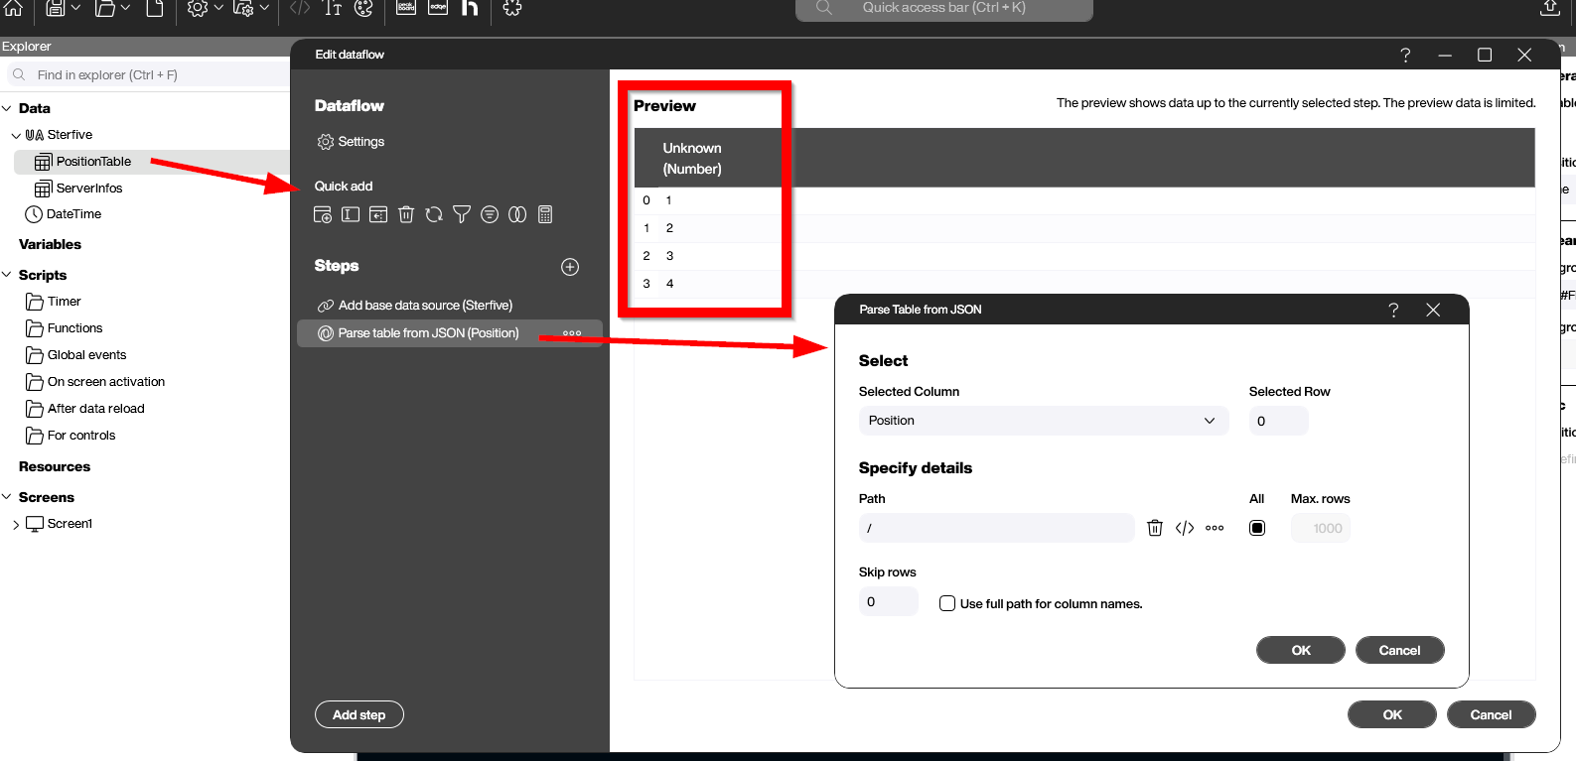Open the color palette icon
The image size is (1576, 761).
[x=363, y=8]
